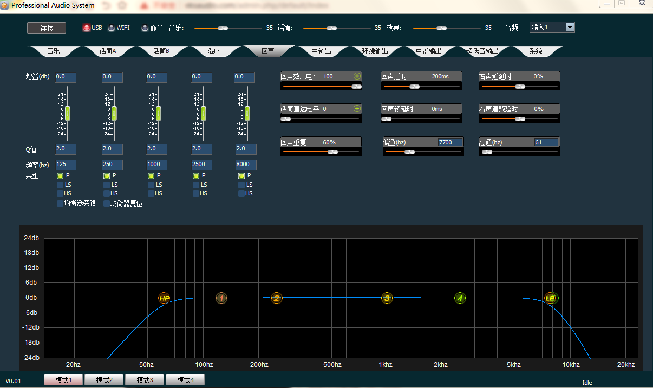Click the plus icon beside 话筒直达电平
The image size is (653, 388).
click(357, 109)
